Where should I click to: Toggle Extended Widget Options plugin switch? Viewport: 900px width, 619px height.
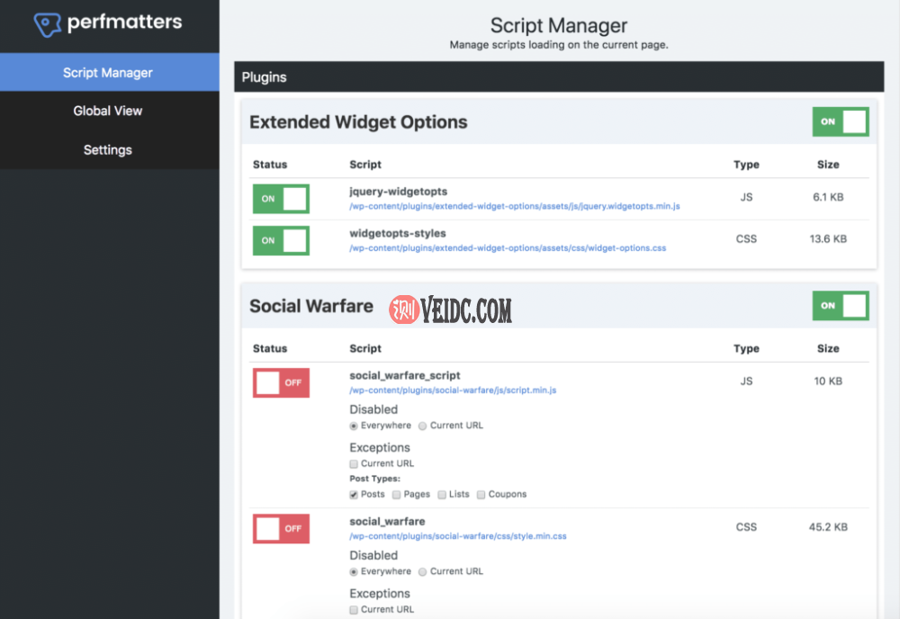(x=840, y=121)
